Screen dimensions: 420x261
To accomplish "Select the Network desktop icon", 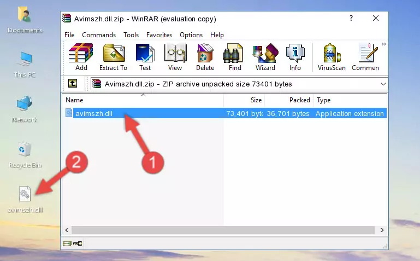I will click(25, 109).
